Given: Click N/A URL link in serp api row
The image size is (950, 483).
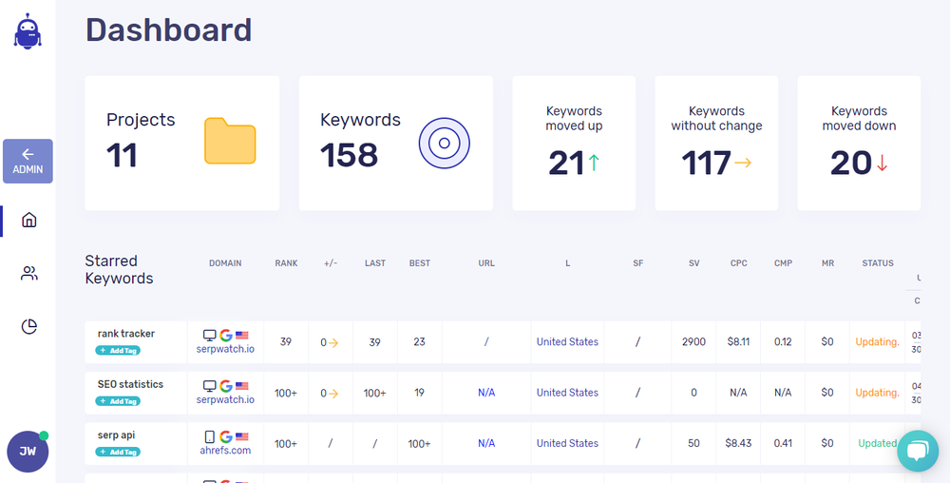Looking at the screenshot, I should [x=486, y=444].
